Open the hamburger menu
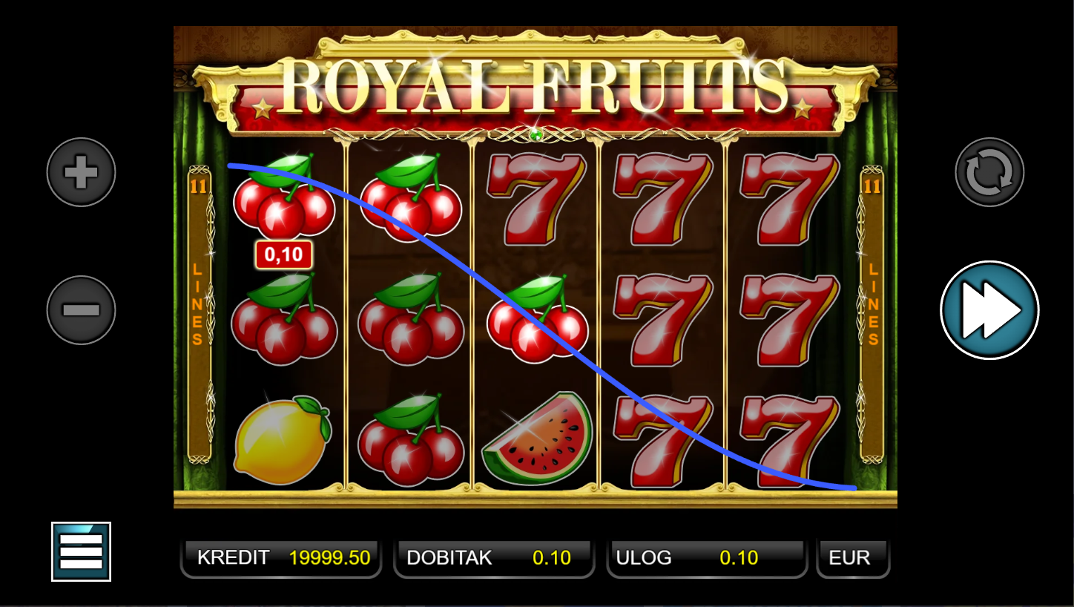This screenshot has width=1074, height=607. coord(81,551)
